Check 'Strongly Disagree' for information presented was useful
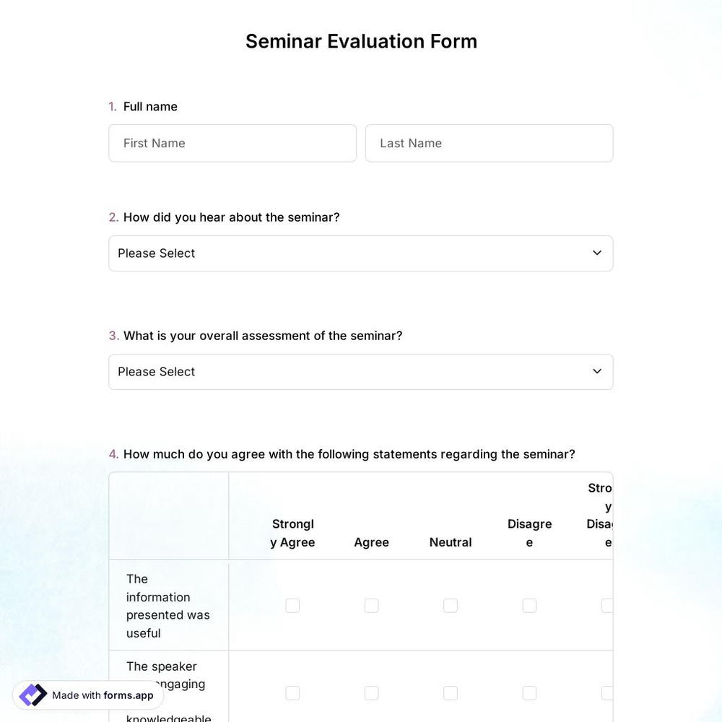 coord(607,606)
